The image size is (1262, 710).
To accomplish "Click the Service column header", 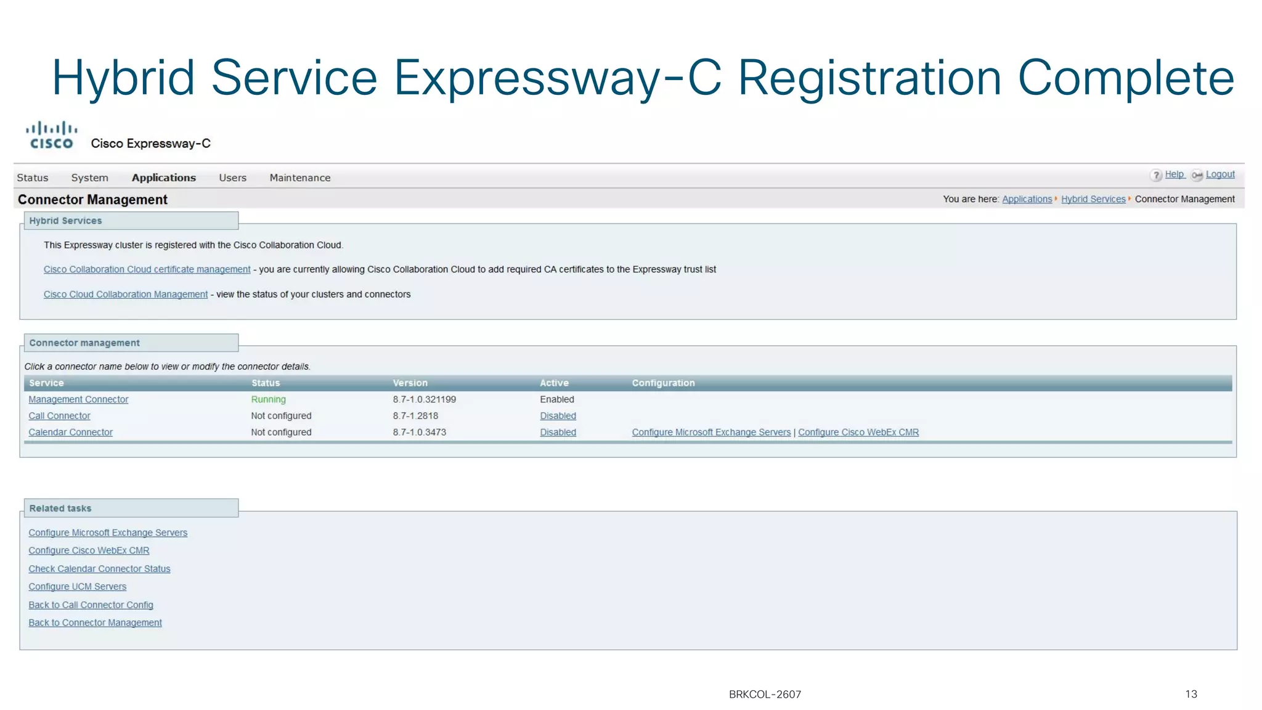I will coord(46,383).
